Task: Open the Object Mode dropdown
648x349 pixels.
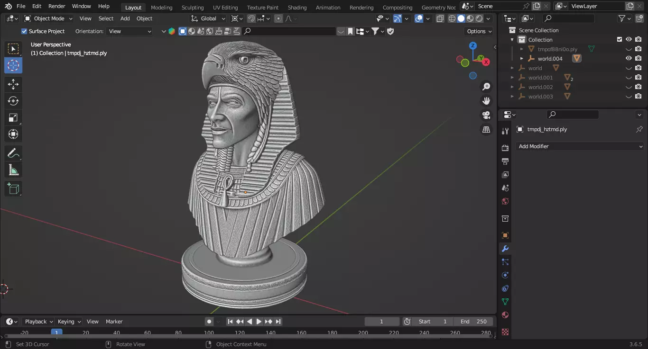Action: (x=48, y=18)
